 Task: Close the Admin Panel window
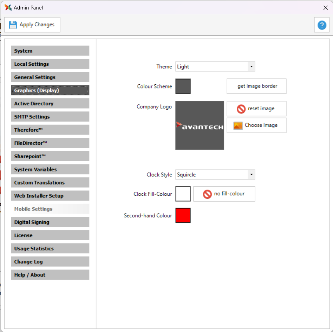tap(325, 8)
